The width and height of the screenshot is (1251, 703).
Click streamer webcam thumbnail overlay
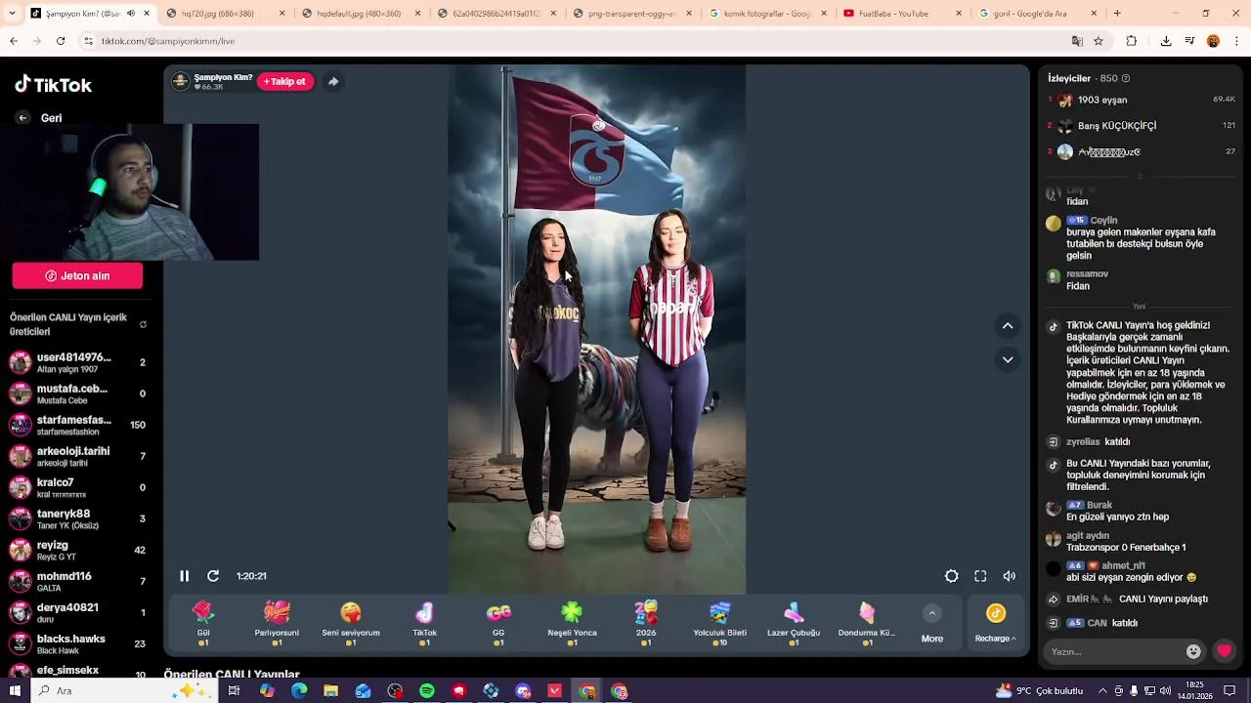(x=129, y=192)
